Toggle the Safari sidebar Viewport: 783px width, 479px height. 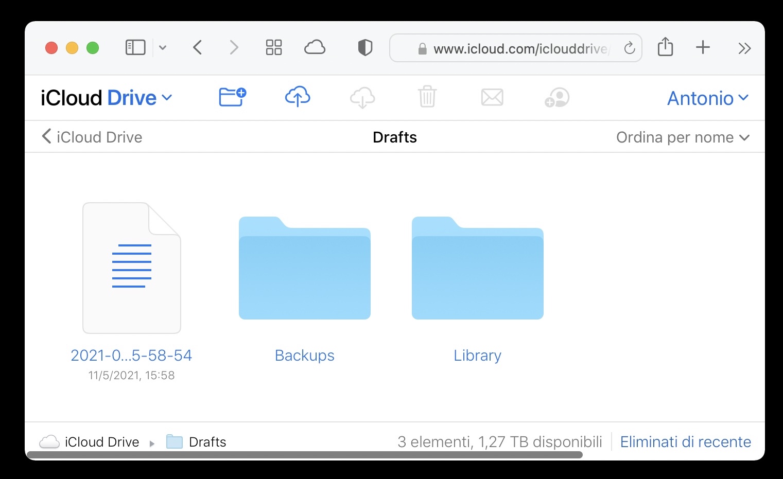pyautogui.click(x=135, y=48)
